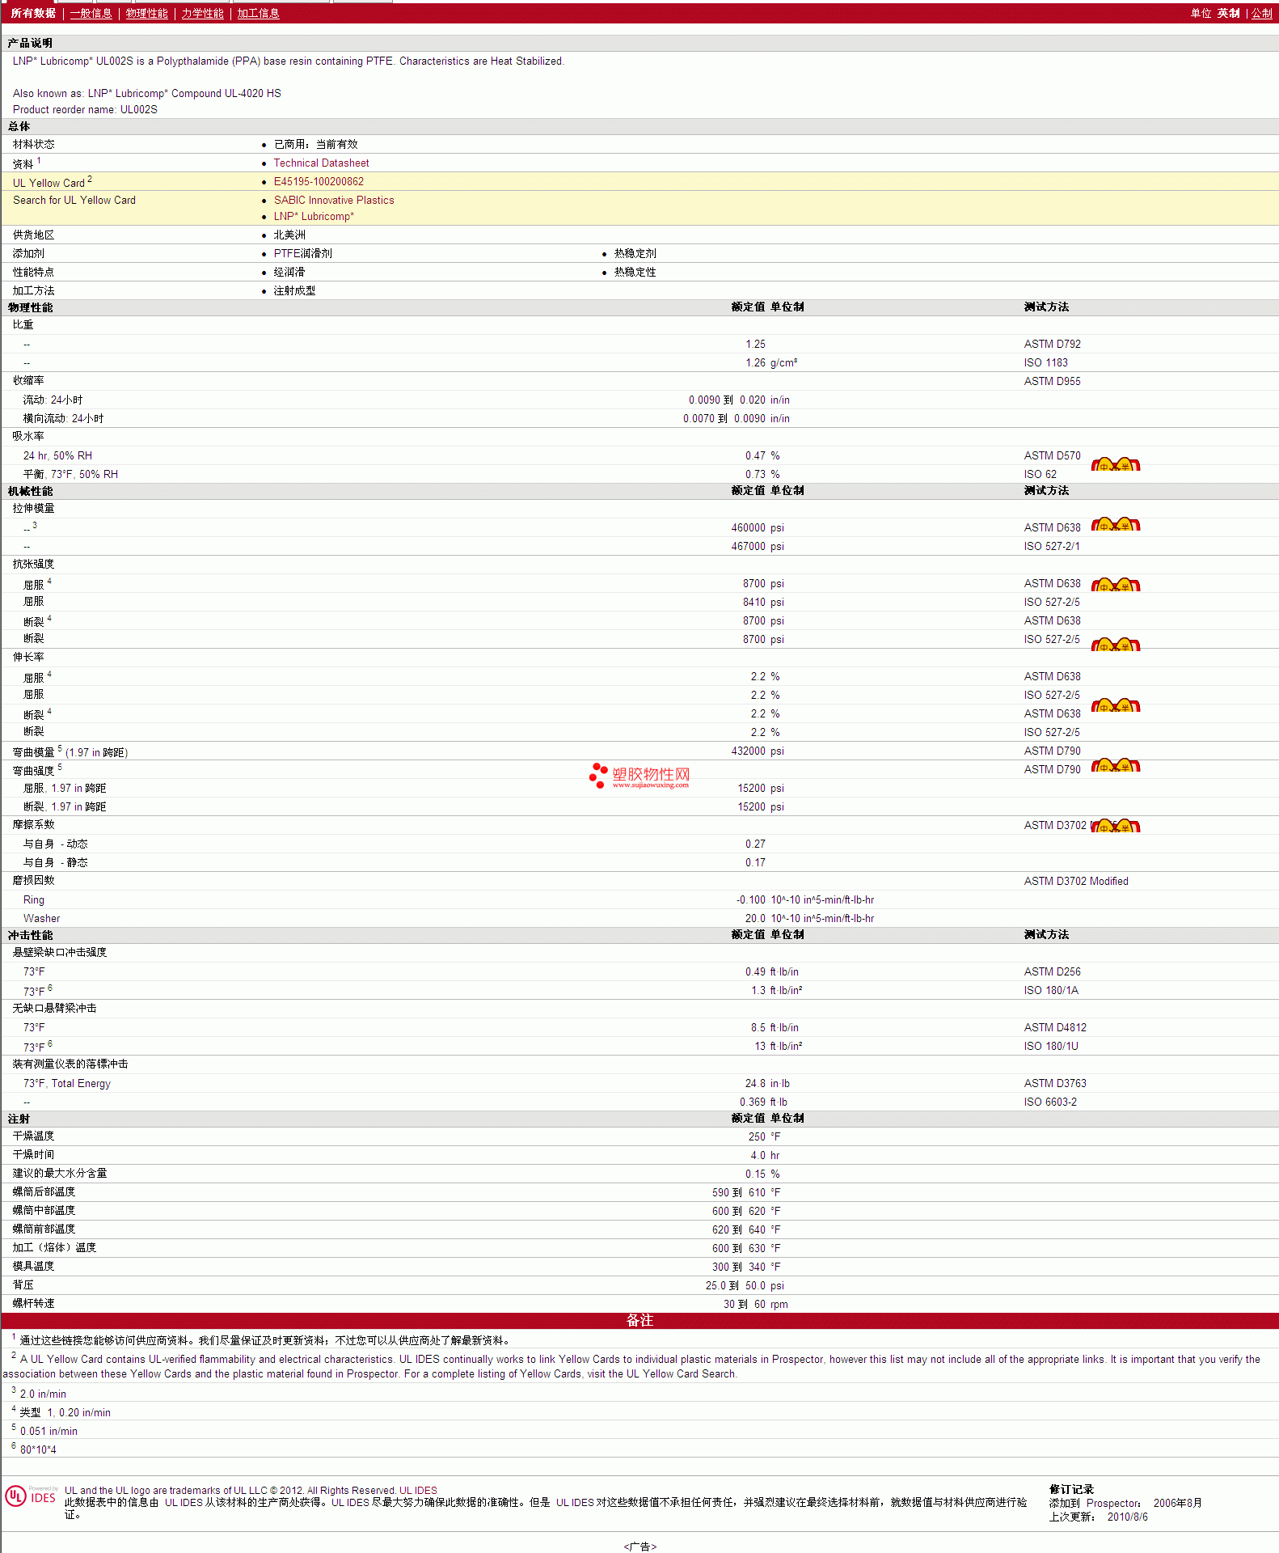This screenshot has height=1553, width=1279.
Task: Open the 力学性能 tab
Action: [202, 13]
